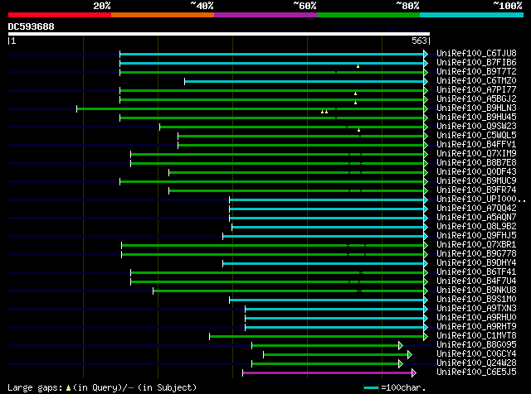Select the UniRef100_B9HU45 text
This screenshot has width=531, height=394.
[x=476, y=118]
